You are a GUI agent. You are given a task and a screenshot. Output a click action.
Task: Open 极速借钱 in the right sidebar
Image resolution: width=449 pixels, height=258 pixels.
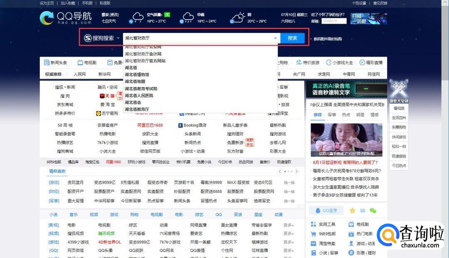click(399, 156)
